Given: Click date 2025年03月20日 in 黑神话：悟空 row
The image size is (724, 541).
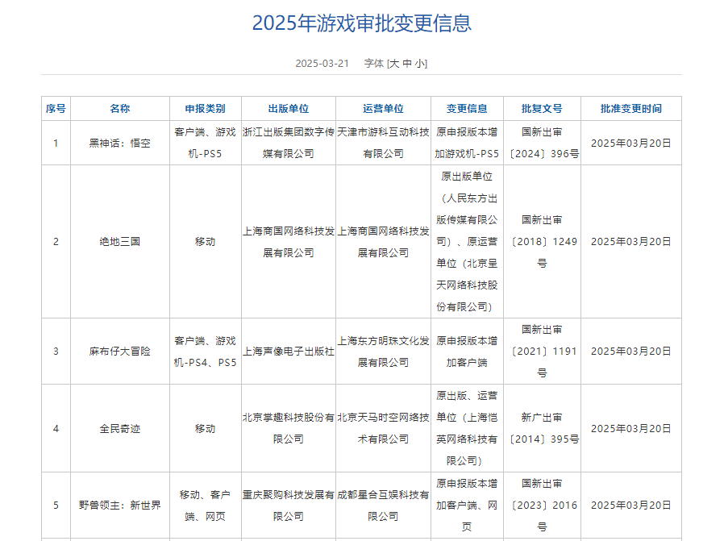Looking at the screenshot, I should click(631, 143).
